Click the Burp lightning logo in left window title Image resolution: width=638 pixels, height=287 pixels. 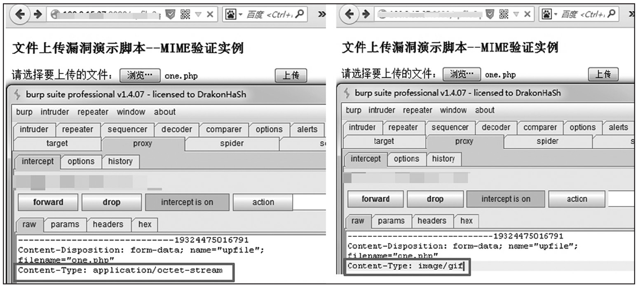click(18, 94)
